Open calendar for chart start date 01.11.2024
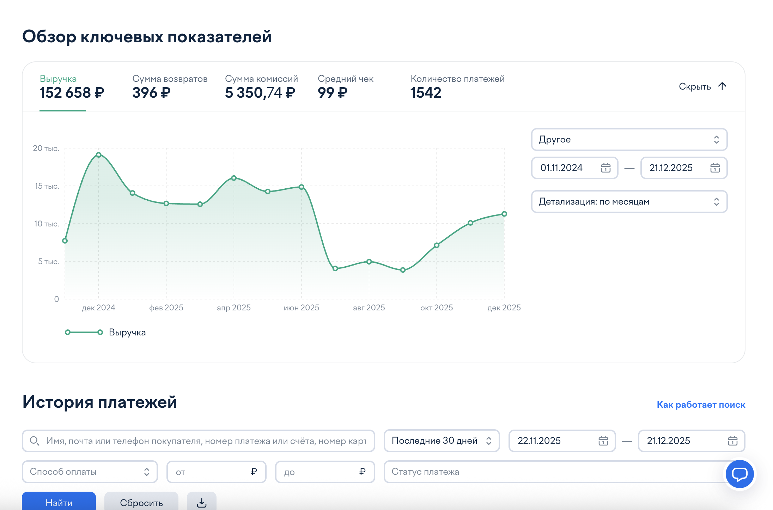This screenshot has height=510, width=773. pos(605,168)
